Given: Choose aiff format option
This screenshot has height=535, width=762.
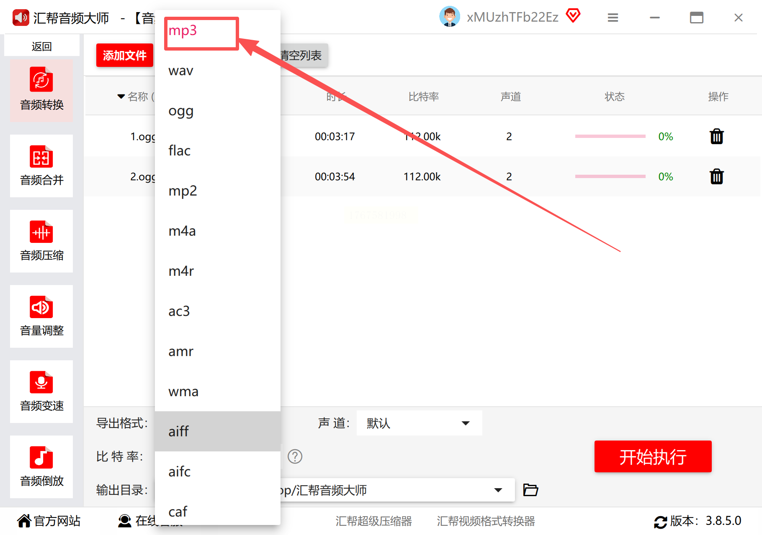Looking at the screenshot, I should coord(218,431).
